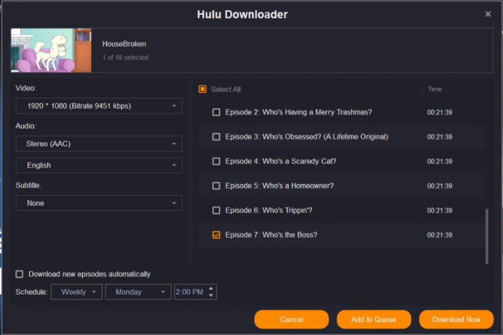Toggle the Select All checkbox
The height and width of the screenshot is (335, 503).
[x=202, y=89]
